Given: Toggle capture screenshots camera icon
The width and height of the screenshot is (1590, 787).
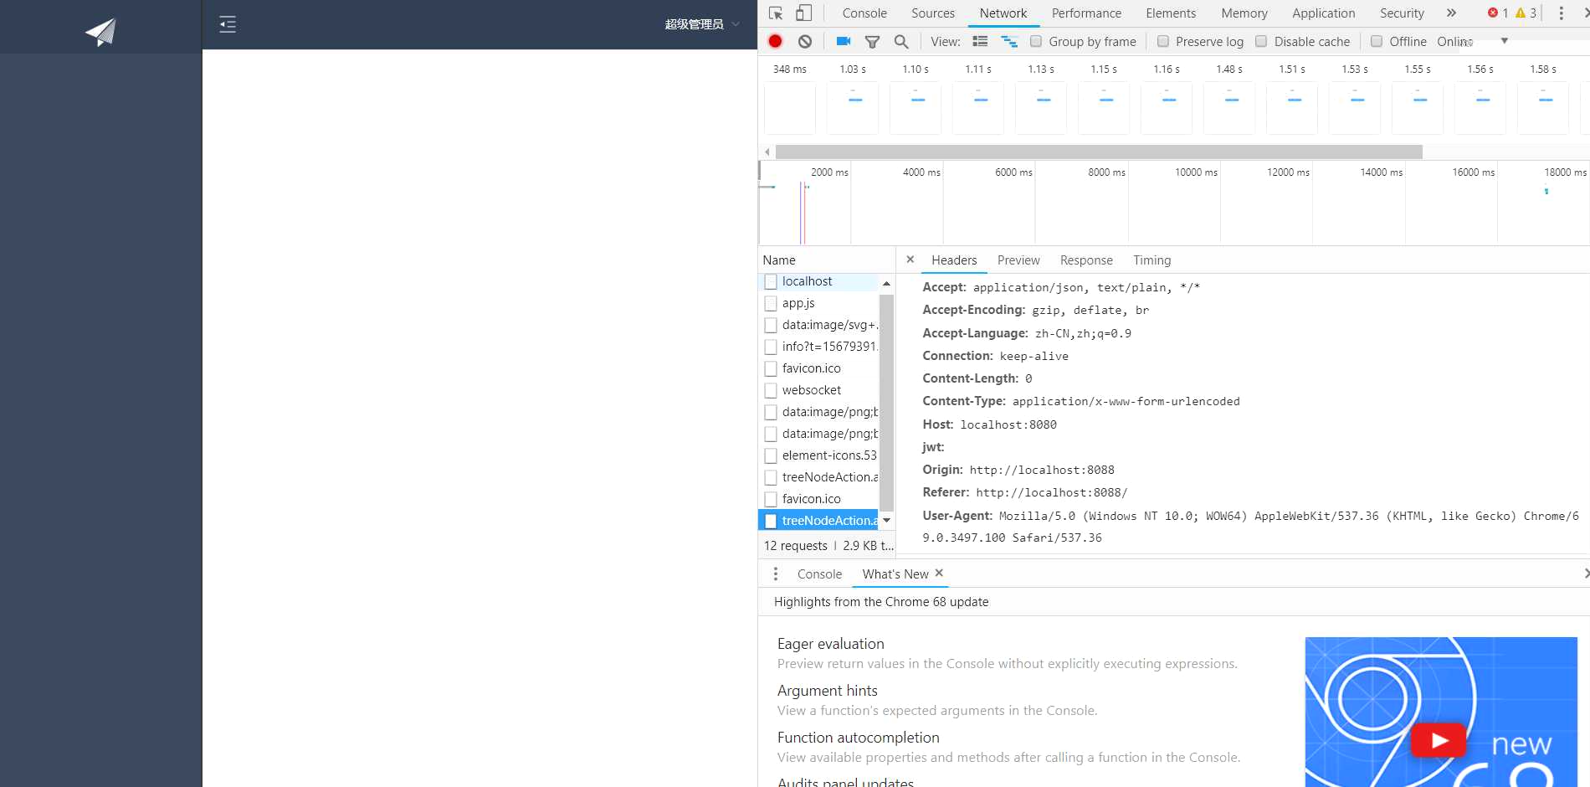Looking at the screenshot, I should coord(844,41).
